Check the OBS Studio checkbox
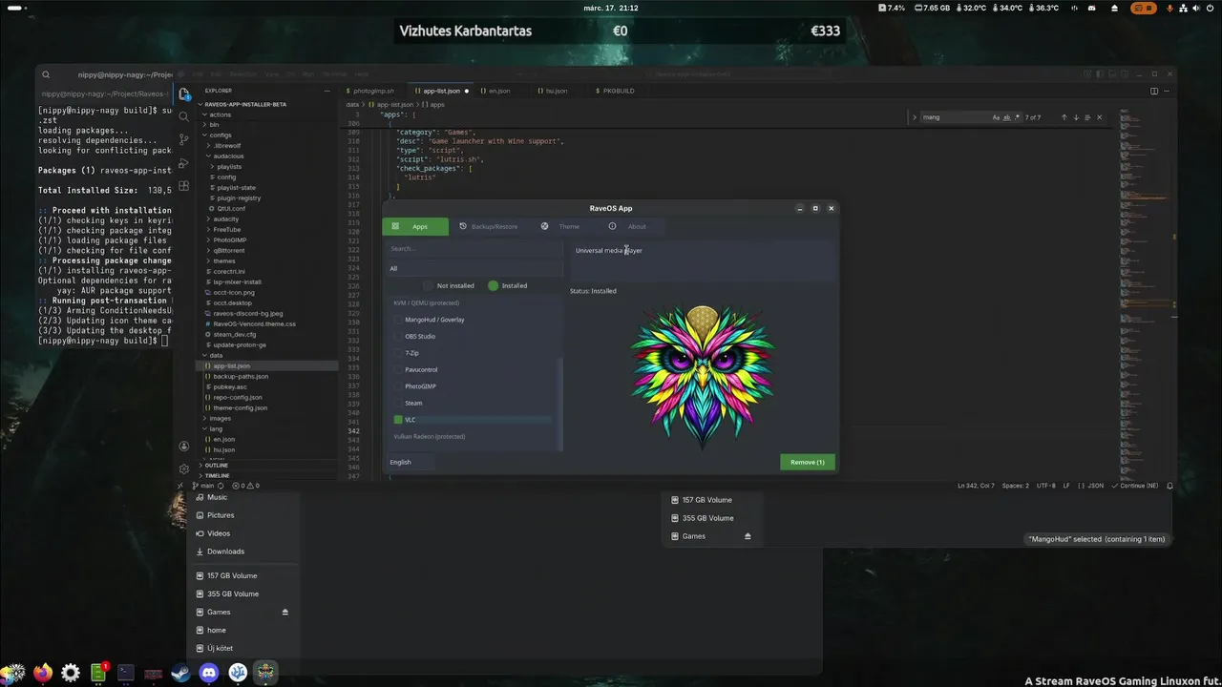1222x687 pixels. (x=398, y=336)
